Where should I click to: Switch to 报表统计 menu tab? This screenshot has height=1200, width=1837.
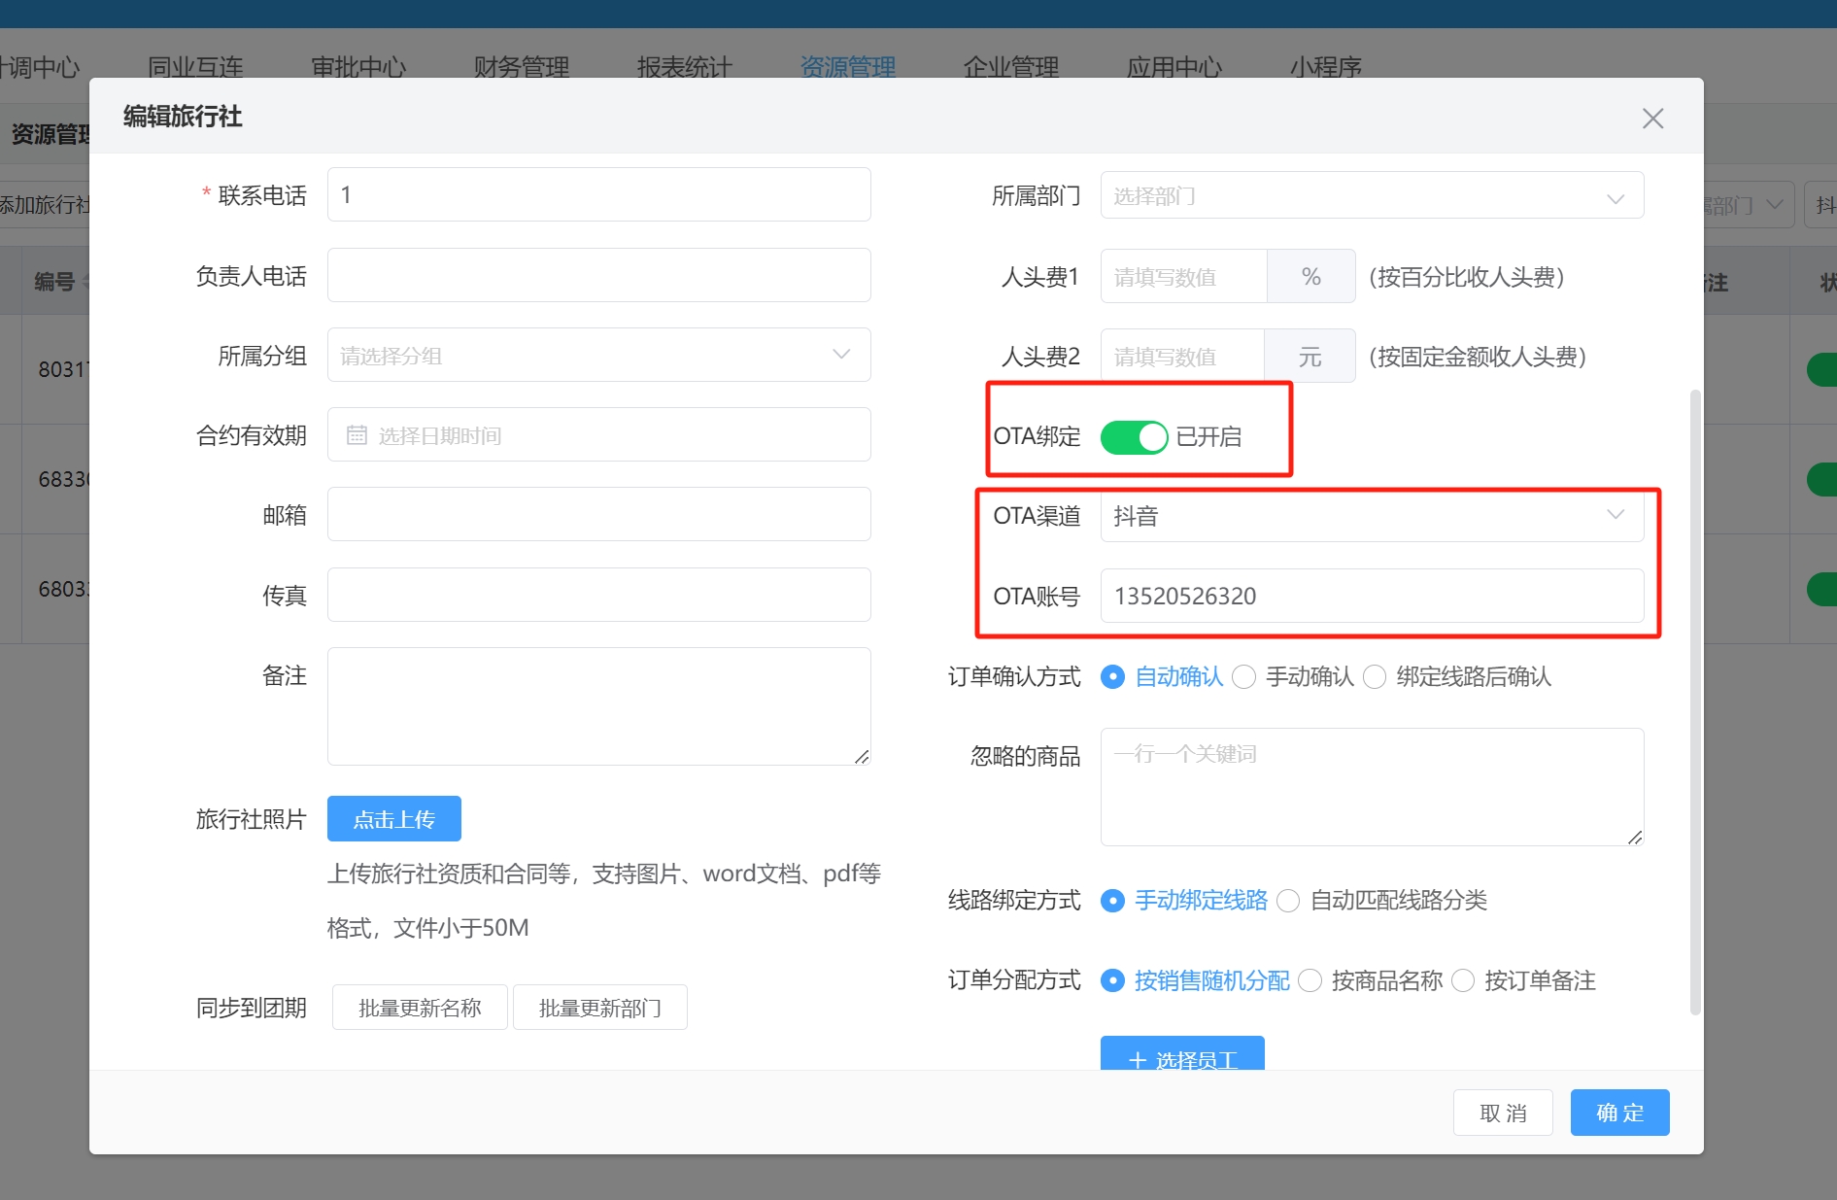[x=684, y=67]
